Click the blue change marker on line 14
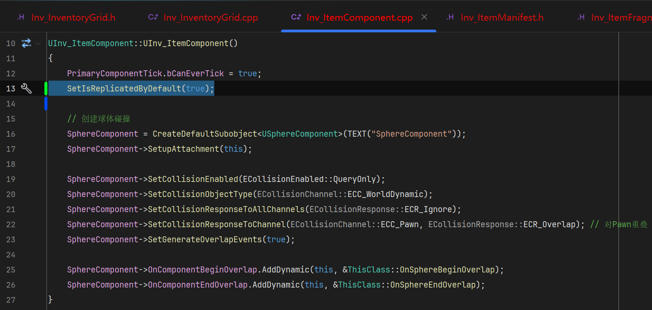 pos(46,103)
